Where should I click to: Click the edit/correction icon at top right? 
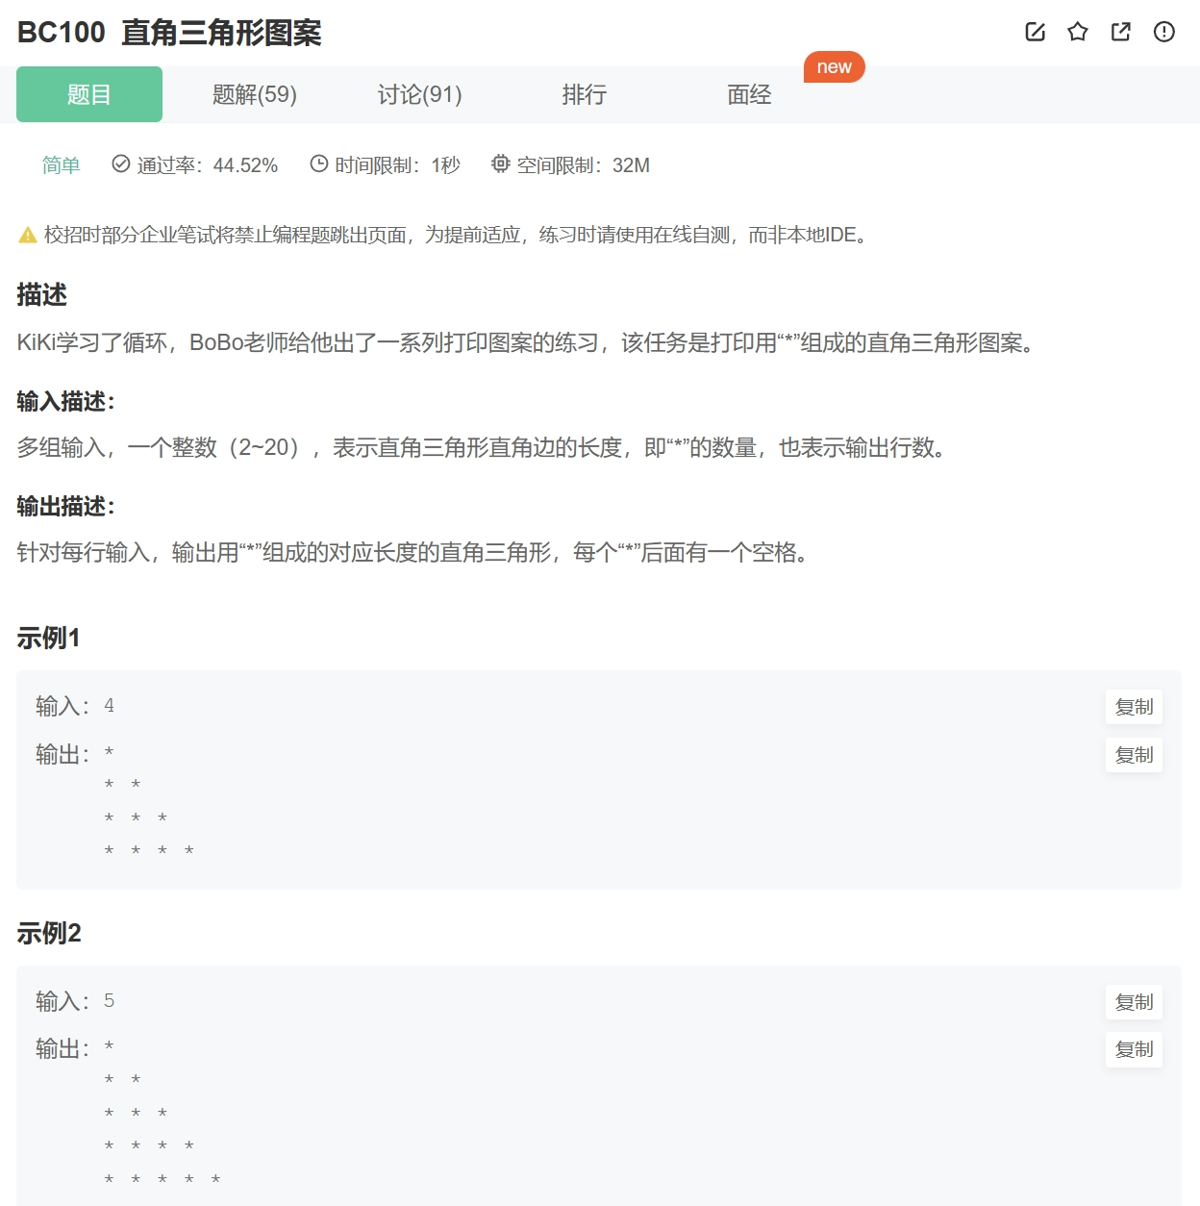click(x=1035, y=32)
